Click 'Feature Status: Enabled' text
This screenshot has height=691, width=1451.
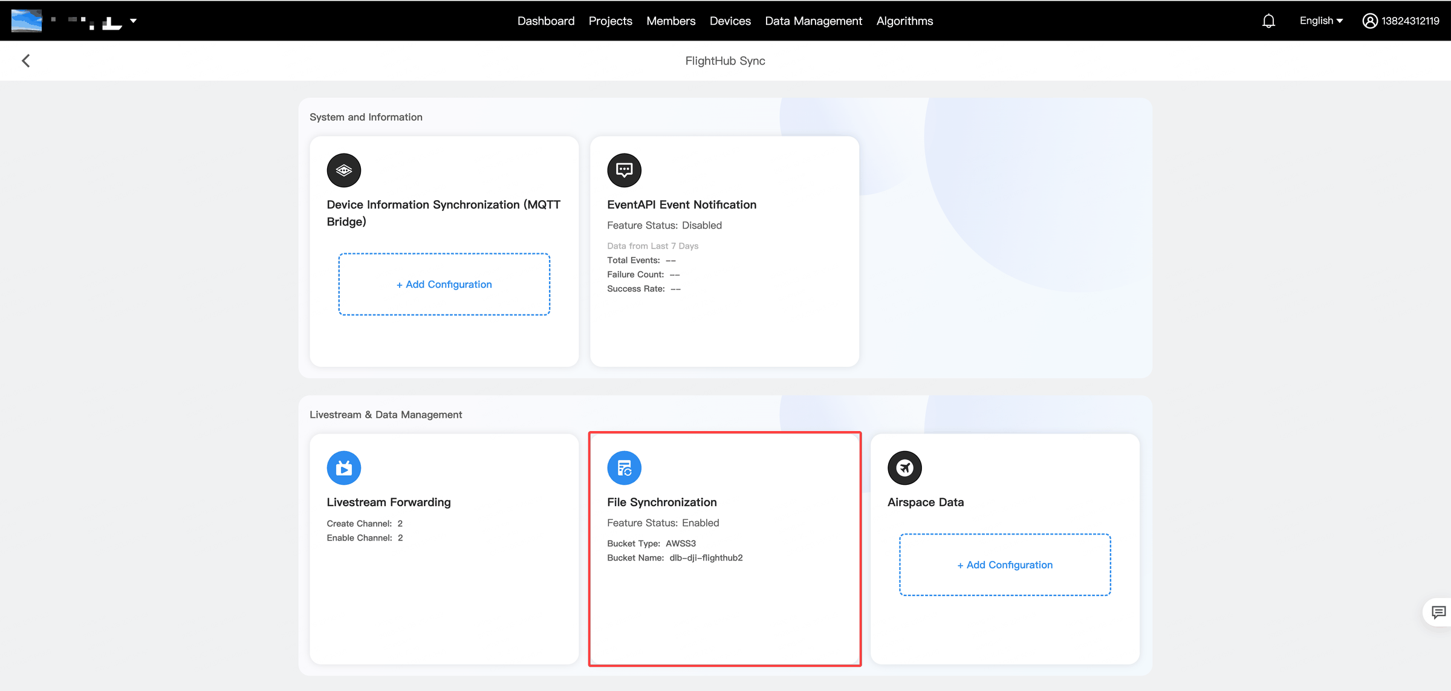(663, 523)
